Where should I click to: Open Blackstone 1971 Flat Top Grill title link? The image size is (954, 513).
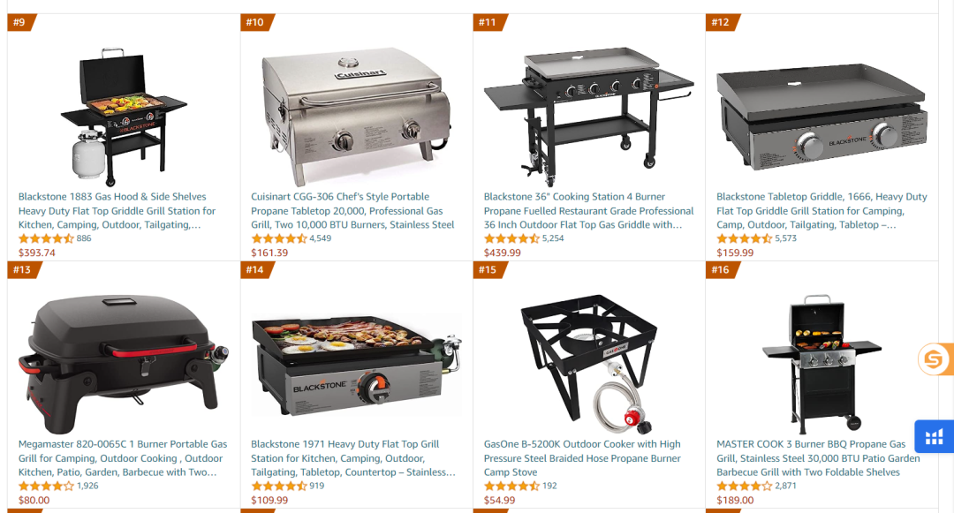tap(353, 458)
